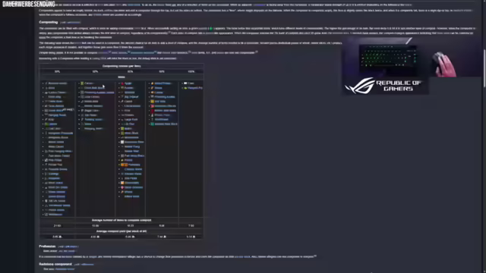Image resolution: width=486 pixels, height=273 pixels.
Task: Click the Apple item icon
Action: pyautogui.click(x=122, y=83)
